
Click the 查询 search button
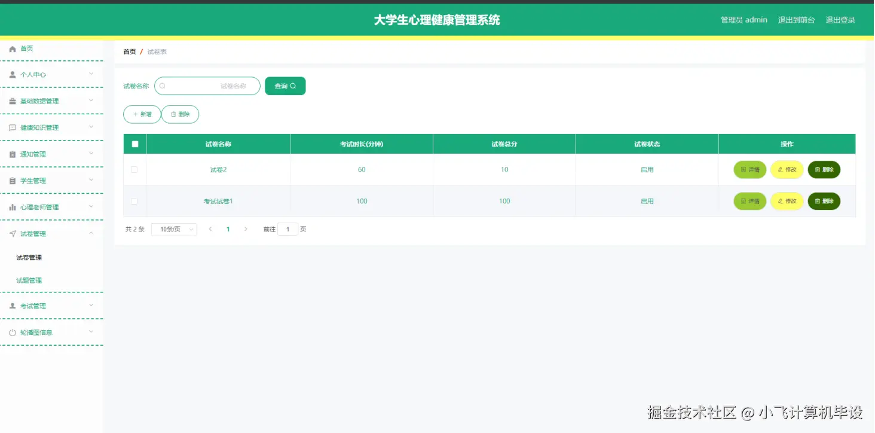[x=285, y=86]
